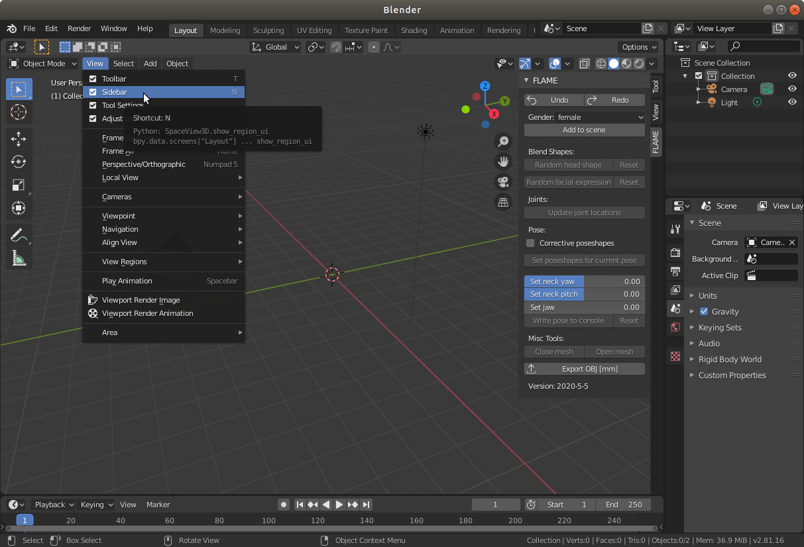Screen dimensions: 804x547
Task: Open the Render menu
Action: [79, 28]
